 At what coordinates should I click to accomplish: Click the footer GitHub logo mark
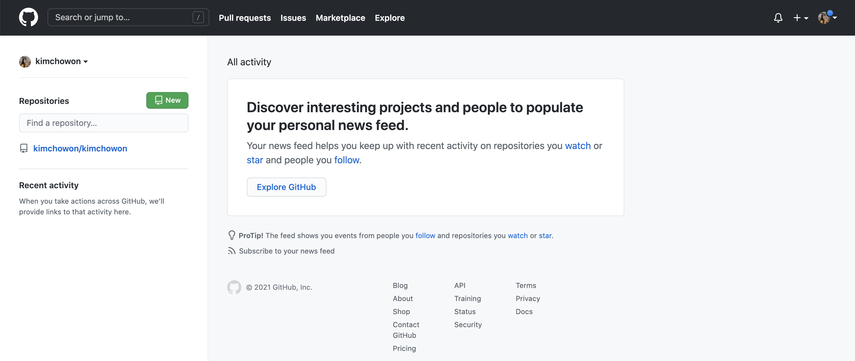coord(234,287)
